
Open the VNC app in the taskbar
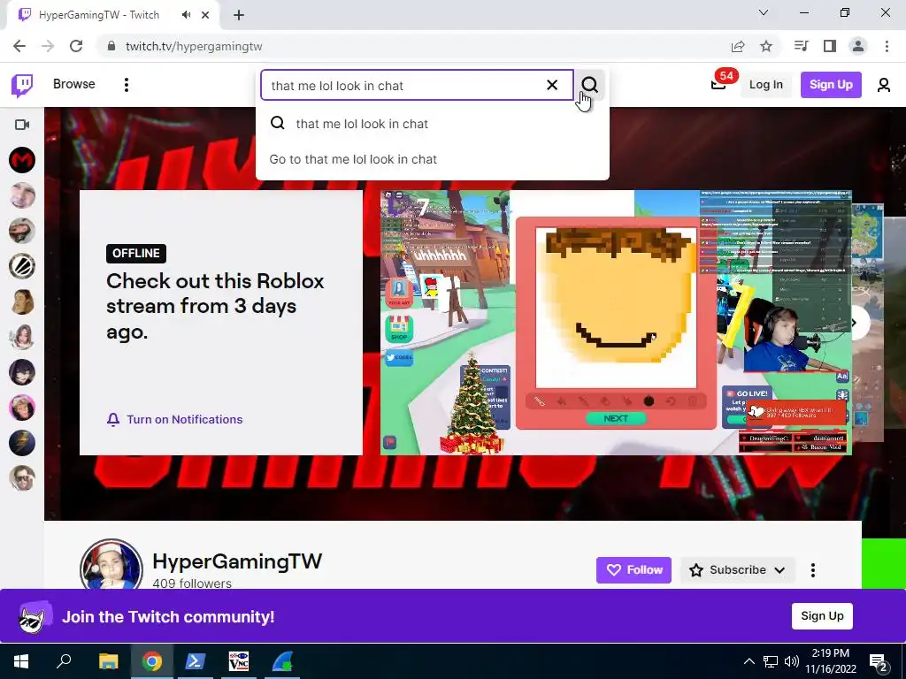click(x=239, y=661)
